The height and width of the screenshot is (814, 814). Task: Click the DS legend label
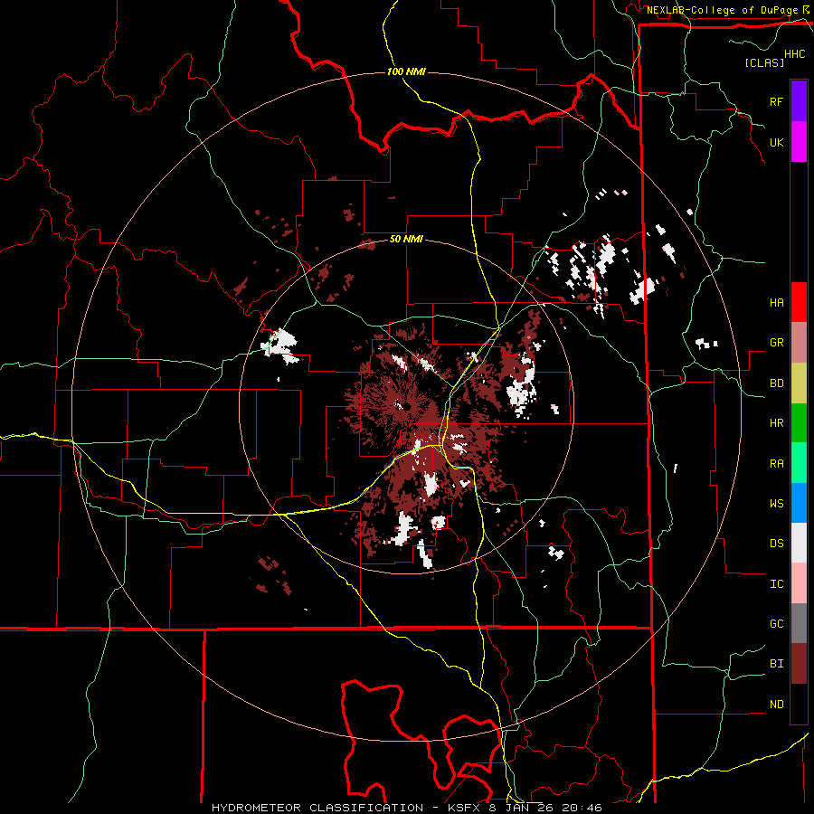[x=776, y=543]
